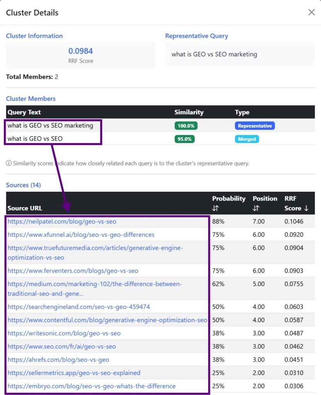Viewport: 321px width, 395px height.
Task: Click the 'what is GEO vs SEO marketing' member row
Action: click(x=160, y=125)
